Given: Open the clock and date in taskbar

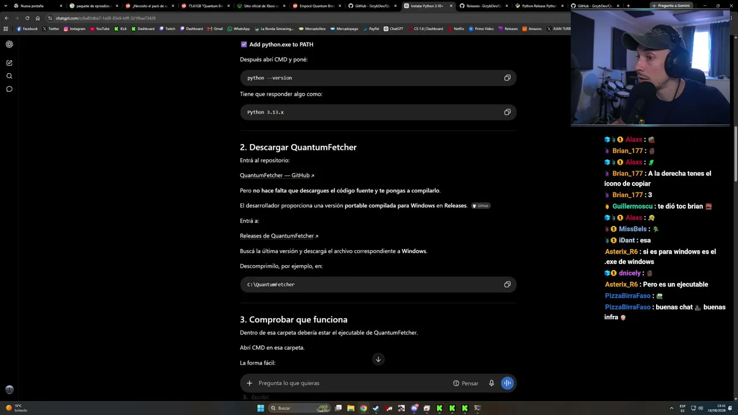Looking at the screenshot, I should point(717,408).
